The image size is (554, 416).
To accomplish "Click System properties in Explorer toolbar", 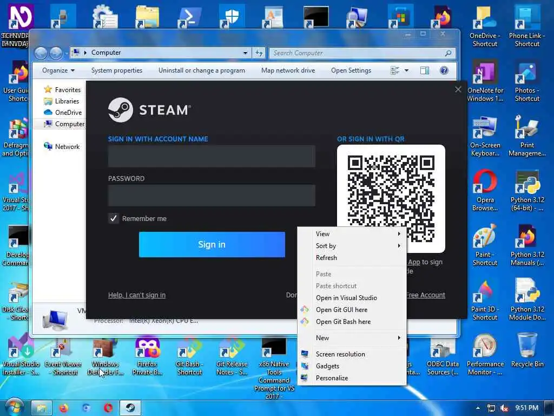I will coord(117,70).
